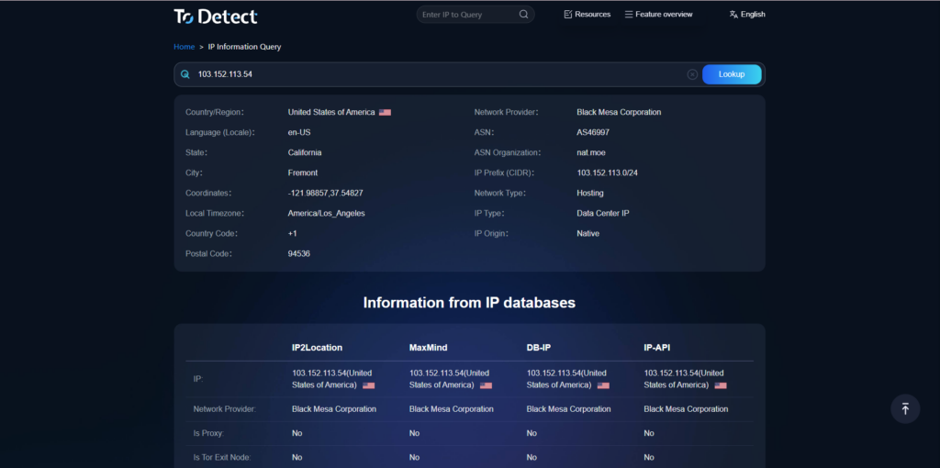Click the MaxMind column header
Screen dimensions: 940x468
coord(430,348)
